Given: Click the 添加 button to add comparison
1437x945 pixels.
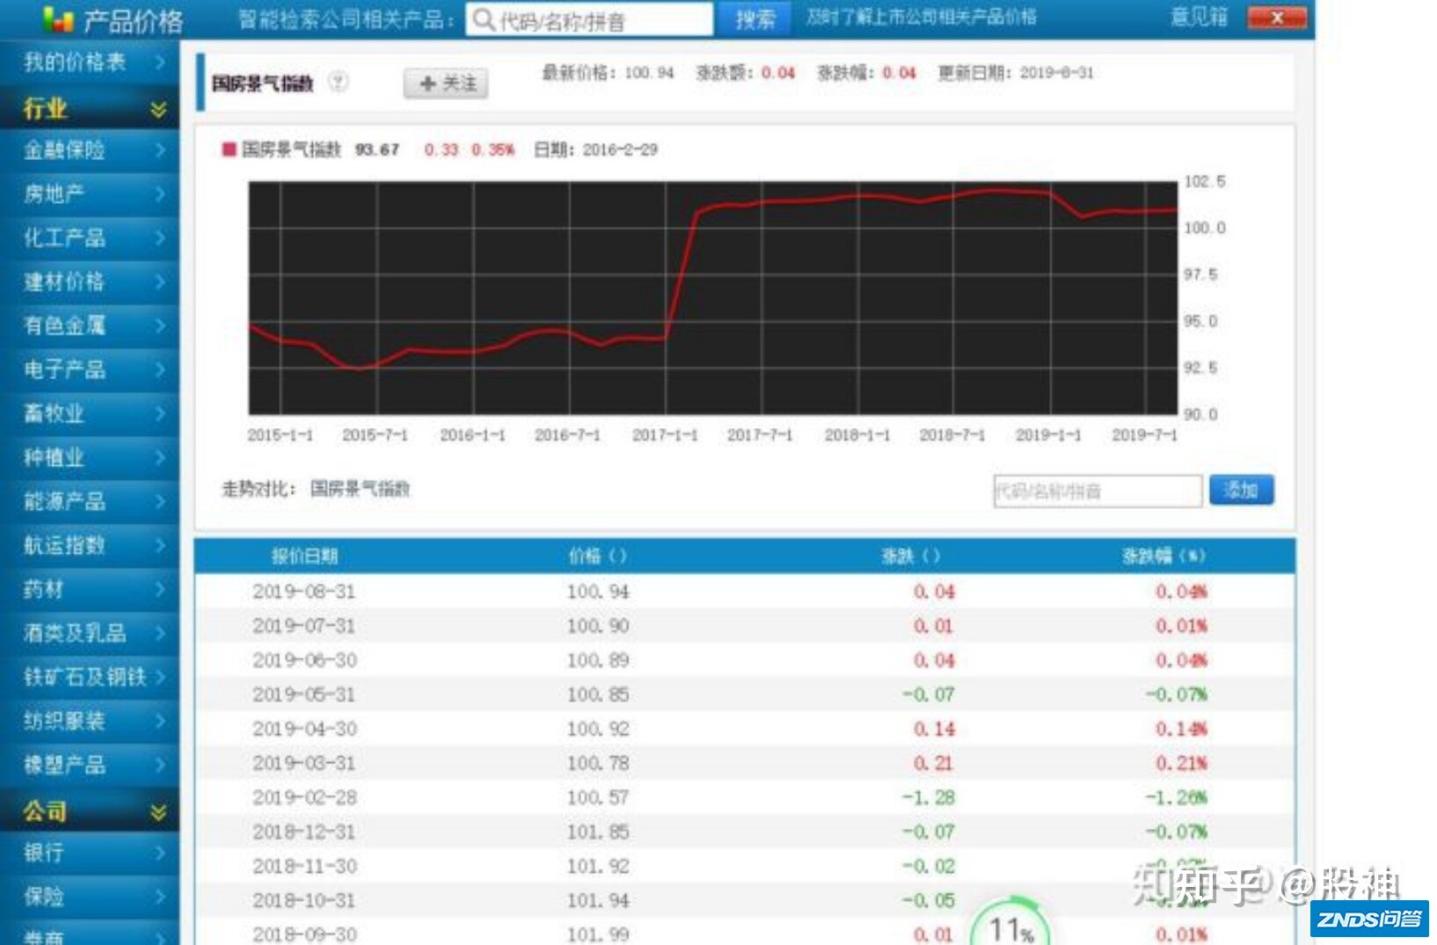Looking at the screenshot, I should 1242,490.
